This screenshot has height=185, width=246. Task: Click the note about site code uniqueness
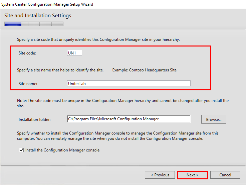pos(123,103)
